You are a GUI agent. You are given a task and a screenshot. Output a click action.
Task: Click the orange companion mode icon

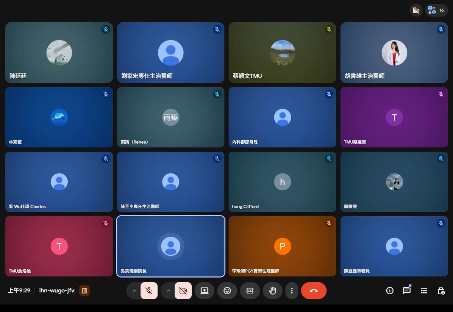(84, 290)
